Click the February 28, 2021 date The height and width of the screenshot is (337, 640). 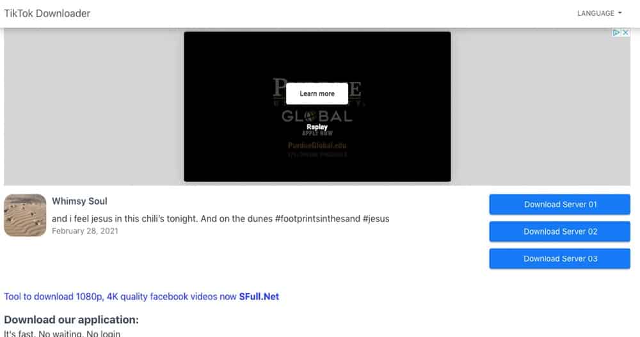[85, 231]
